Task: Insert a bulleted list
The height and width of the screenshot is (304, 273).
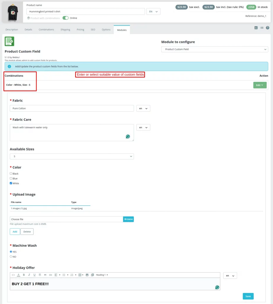Action: 64,275
